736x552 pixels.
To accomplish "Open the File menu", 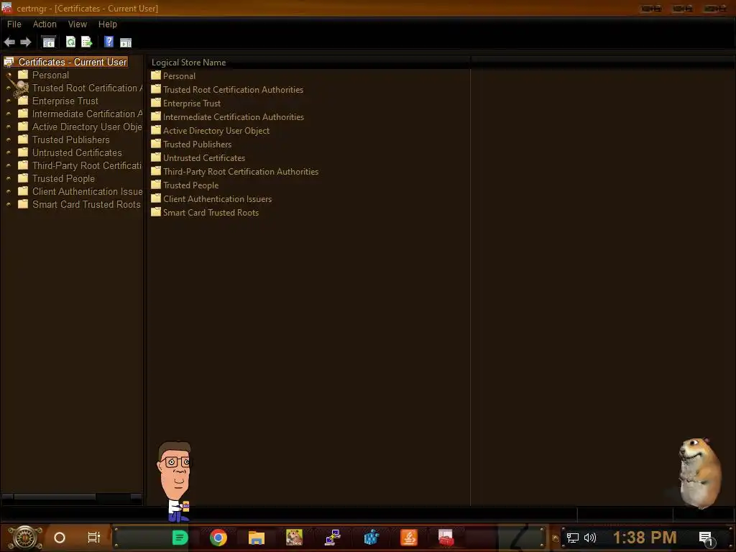I will [14, 24].
